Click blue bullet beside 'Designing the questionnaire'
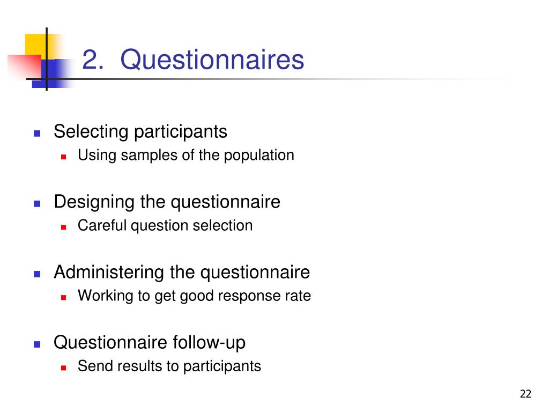The image size is (549, 412). coord(37,203)
